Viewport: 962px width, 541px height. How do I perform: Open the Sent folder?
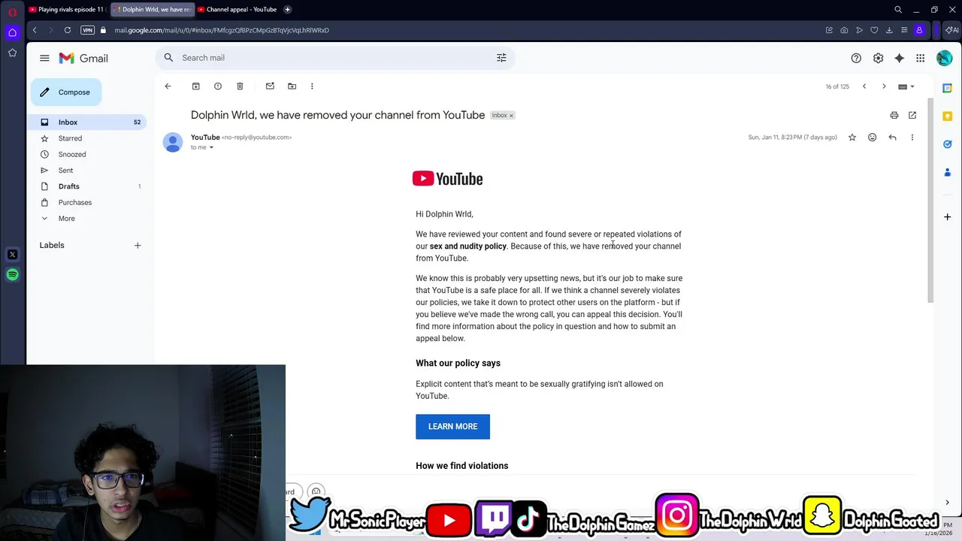tap(89, 171)
